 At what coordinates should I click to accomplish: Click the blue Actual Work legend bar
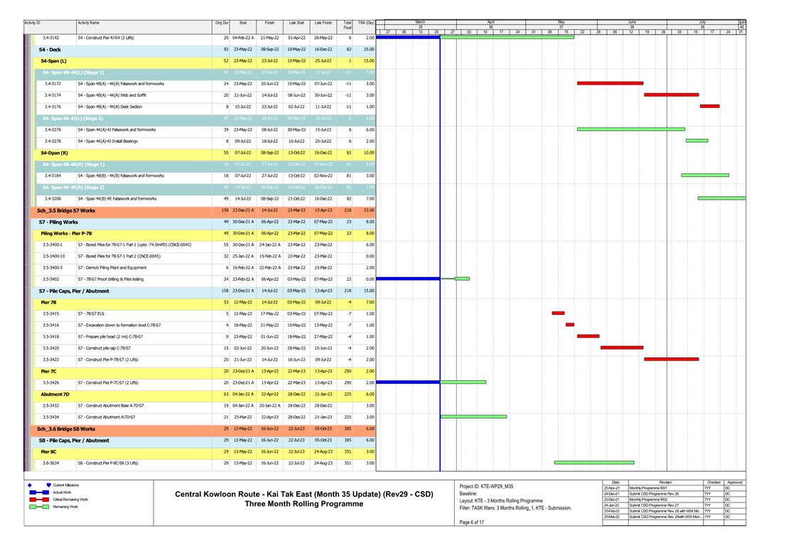40,492
